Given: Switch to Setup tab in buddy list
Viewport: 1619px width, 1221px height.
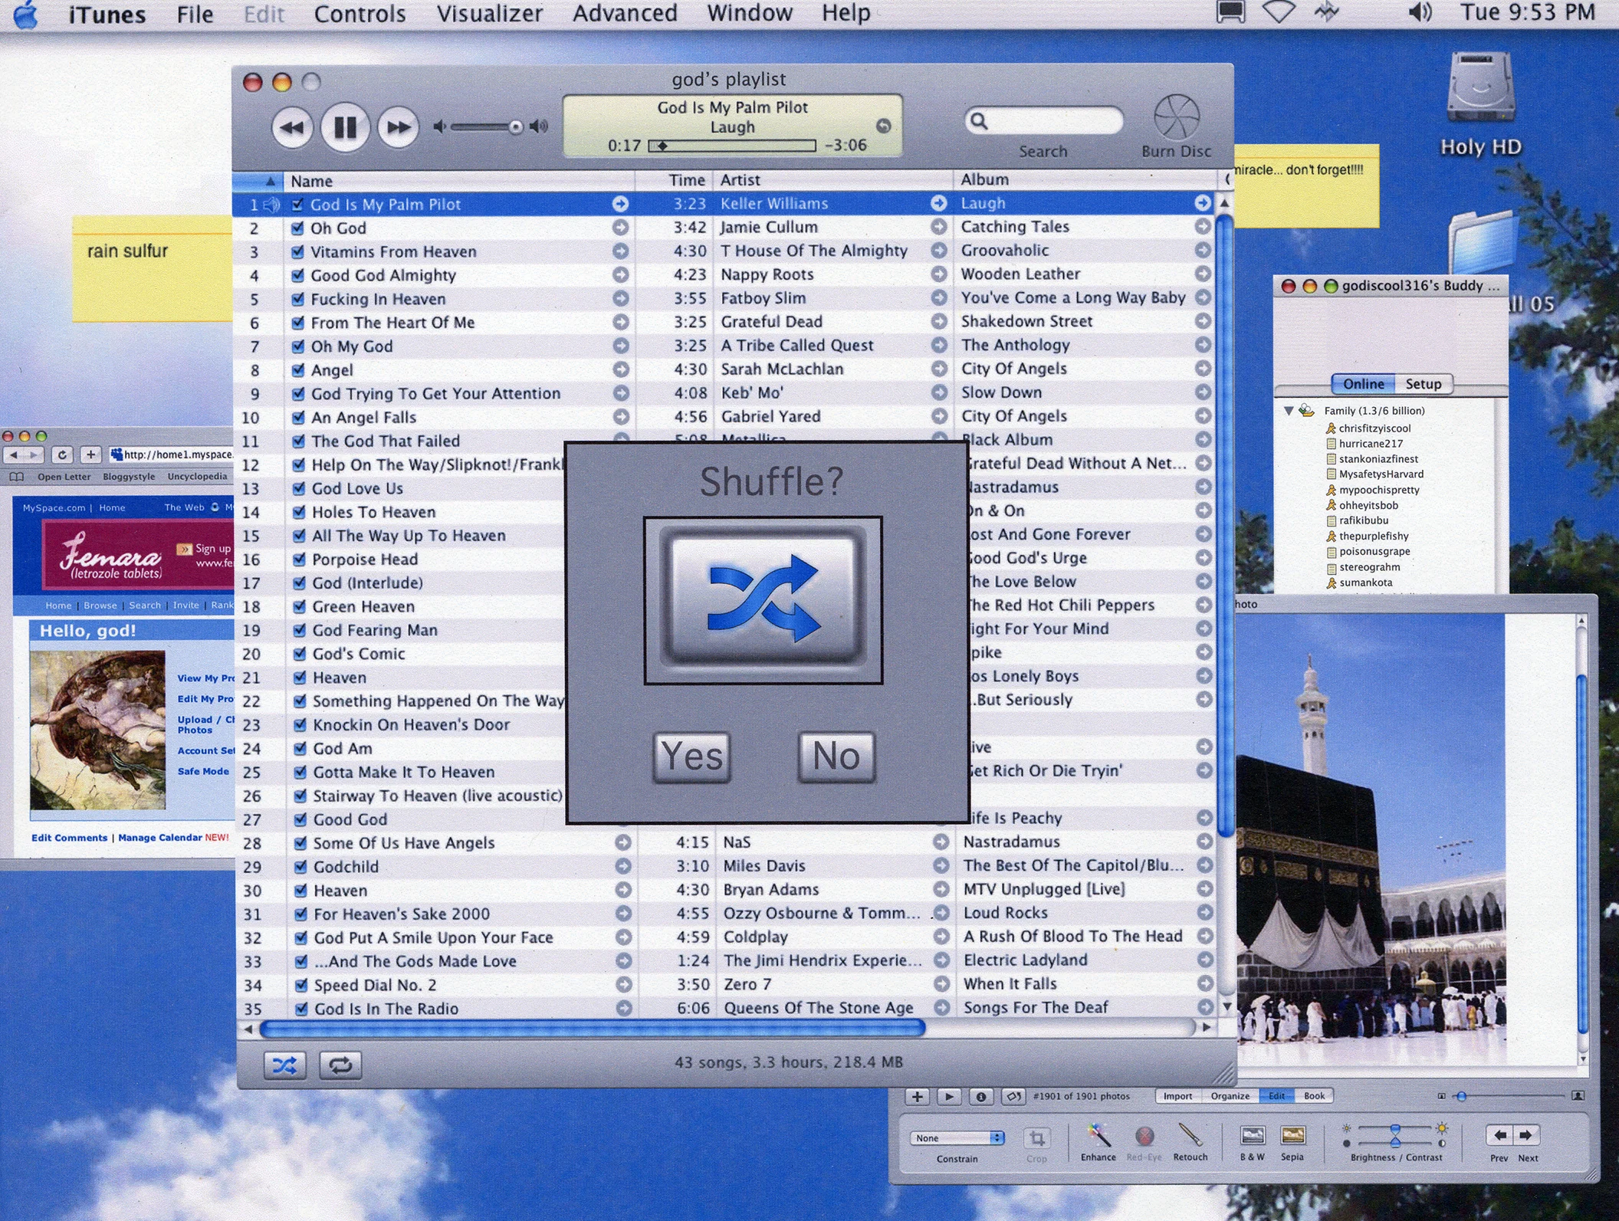Looking at the screenshot, I should click(x=1423, y=384).
